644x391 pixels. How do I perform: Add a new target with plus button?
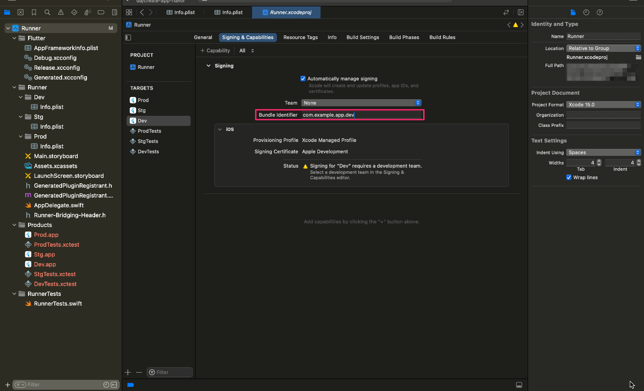click(128, 372)
